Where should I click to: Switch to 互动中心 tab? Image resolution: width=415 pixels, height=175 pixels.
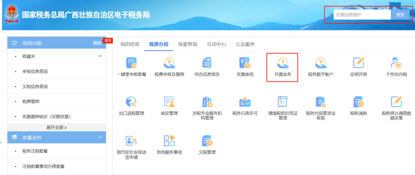coord(216,45)
